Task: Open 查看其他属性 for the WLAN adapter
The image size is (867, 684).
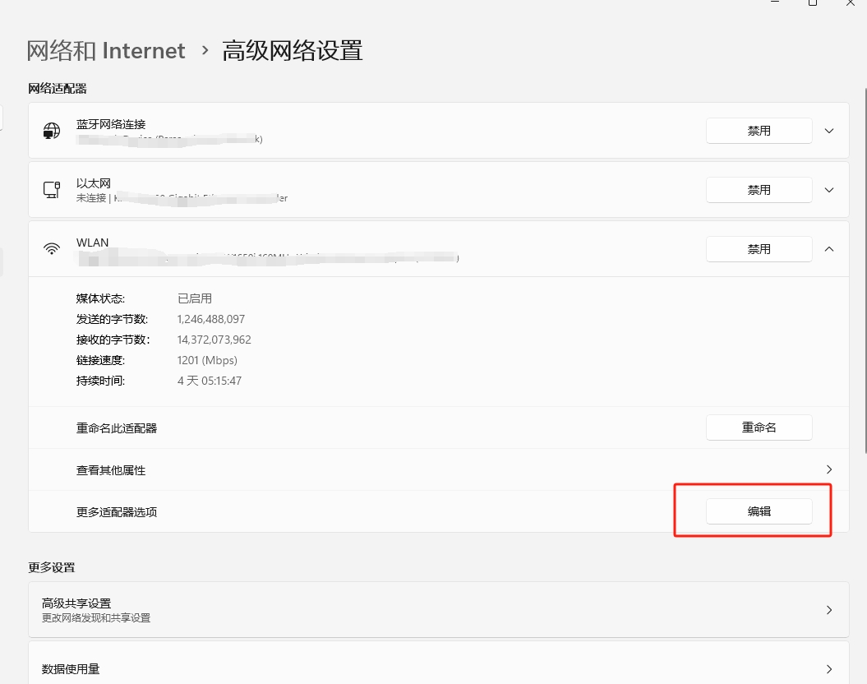Action: (x=439, y=469)
